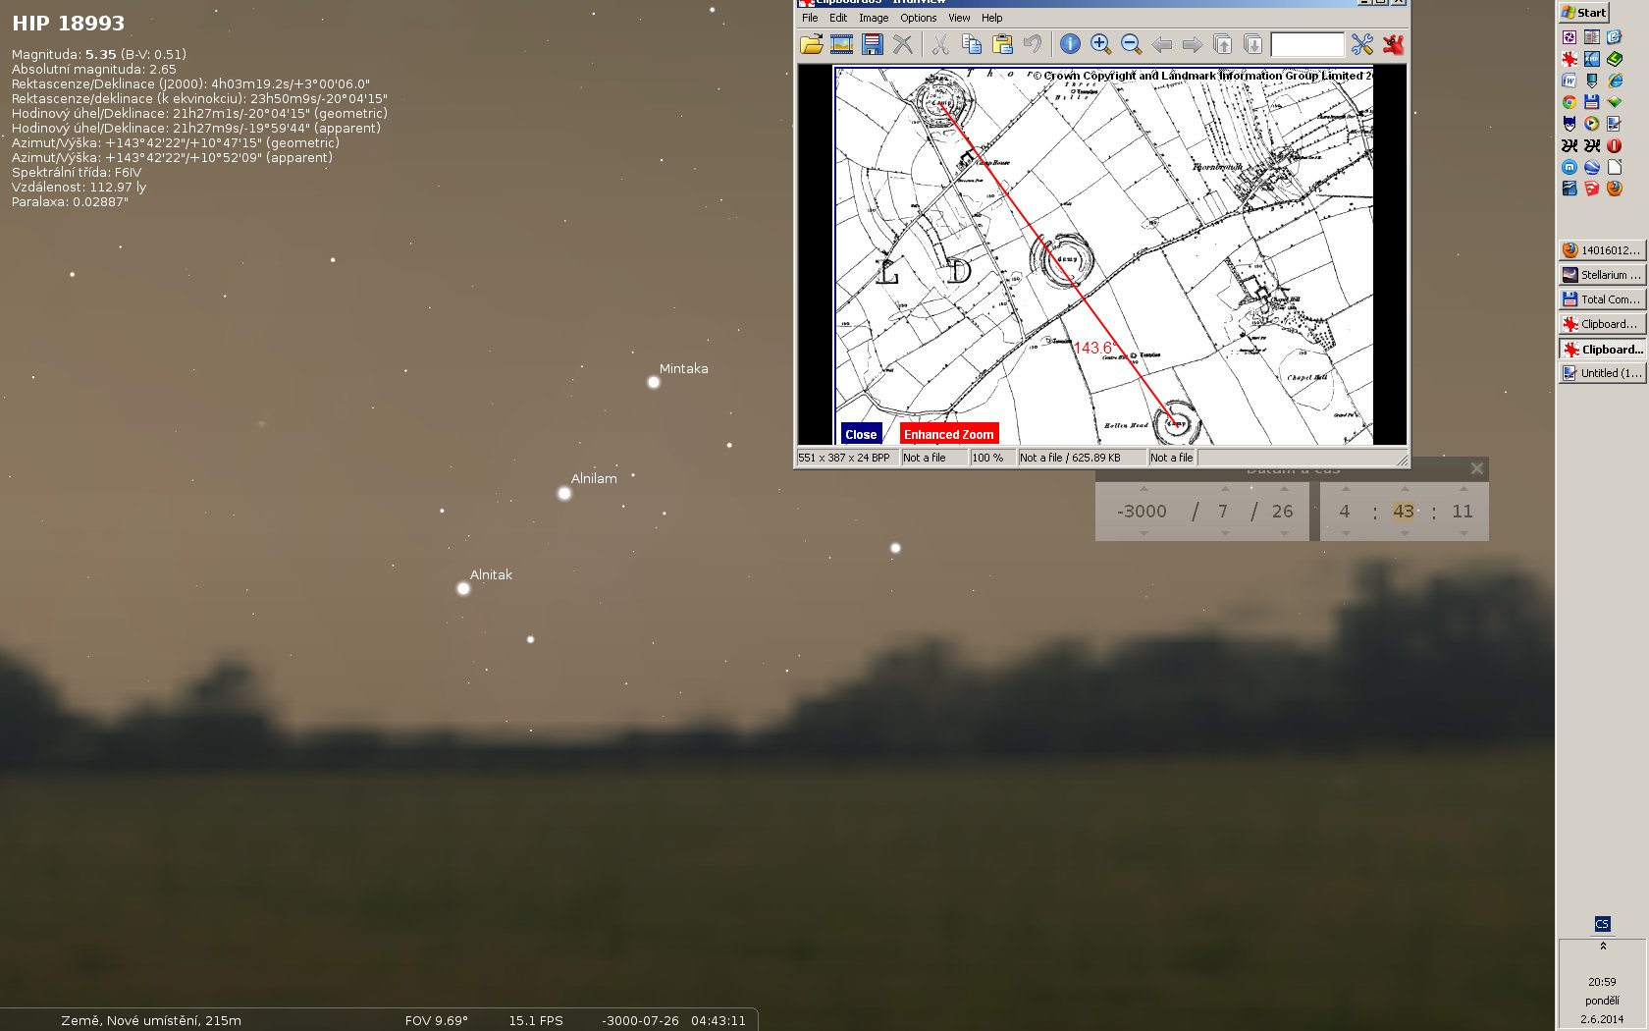Click the Slideshow filmstrip icon
Viewport: 1649px width, 1031px height.
pyautogui.click(x=841, y=44)
